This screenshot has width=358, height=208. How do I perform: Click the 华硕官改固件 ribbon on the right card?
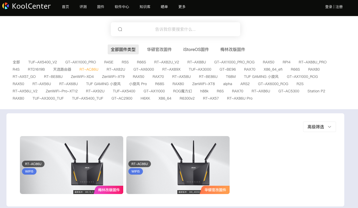click(x=215, y=190)
